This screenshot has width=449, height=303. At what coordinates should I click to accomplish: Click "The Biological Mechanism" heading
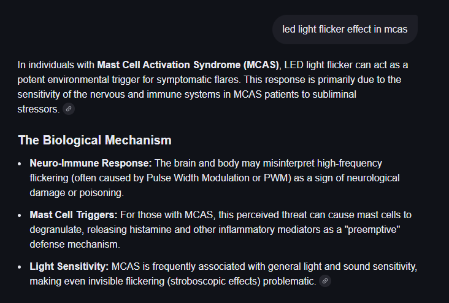(x=94, y=140)
